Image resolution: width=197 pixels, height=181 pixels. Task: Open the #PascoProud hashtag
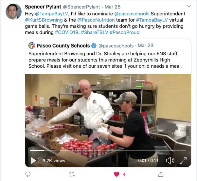pos(124,32)
